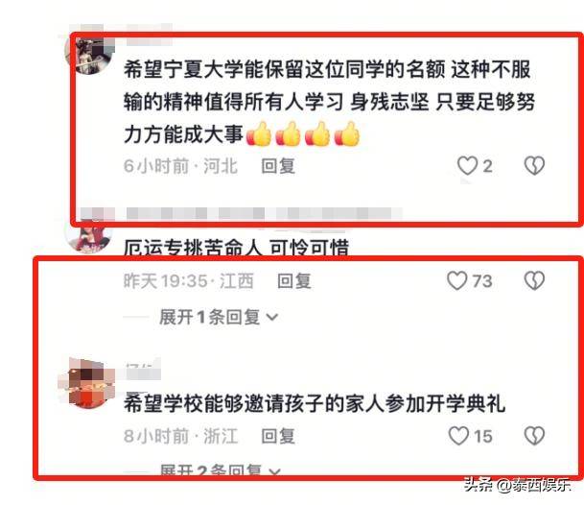Image resolution: width=584 pixels, height=505 pixels.
Task: Dislike the Zhejiang comment about opening ceremony
Action: (x=534, y=436)
